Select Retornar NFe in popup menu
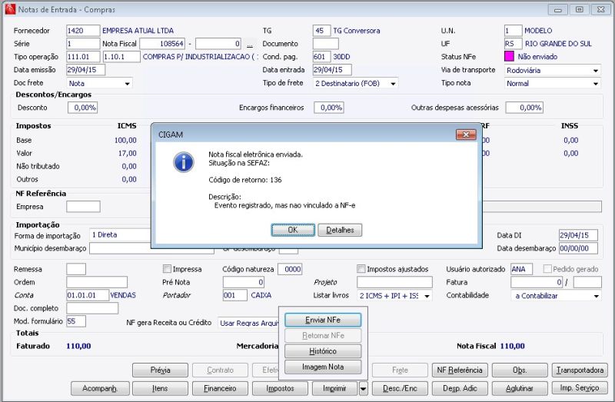615x402 pixels. (323, 336)
